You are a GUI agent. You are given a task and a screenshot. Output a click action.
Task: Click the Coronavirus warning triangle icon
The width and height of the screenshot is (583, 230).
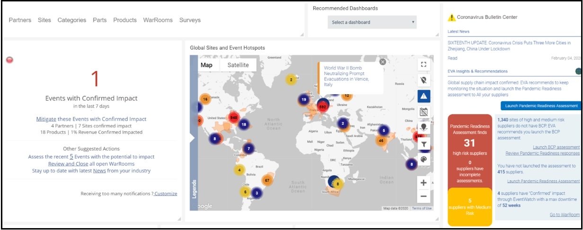pyautogui.click(x=451, y=18)
